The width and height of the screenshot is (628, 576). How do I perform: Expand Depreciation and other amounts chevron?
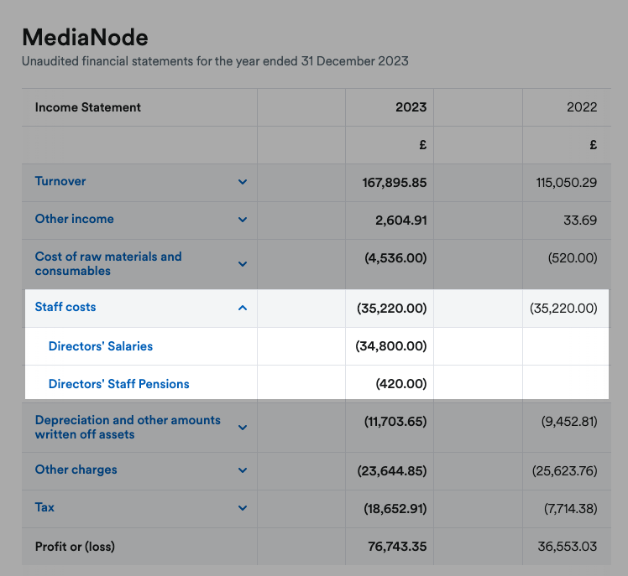[x=243, y=428]
